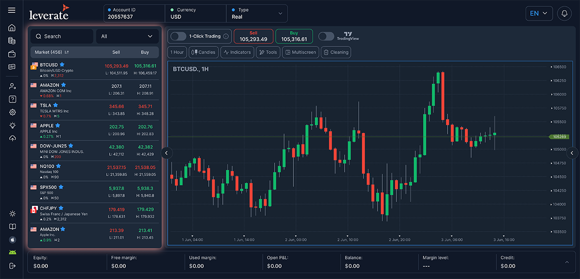Open the EN language dropdown

pyautogui.click(x=539, y=14)
